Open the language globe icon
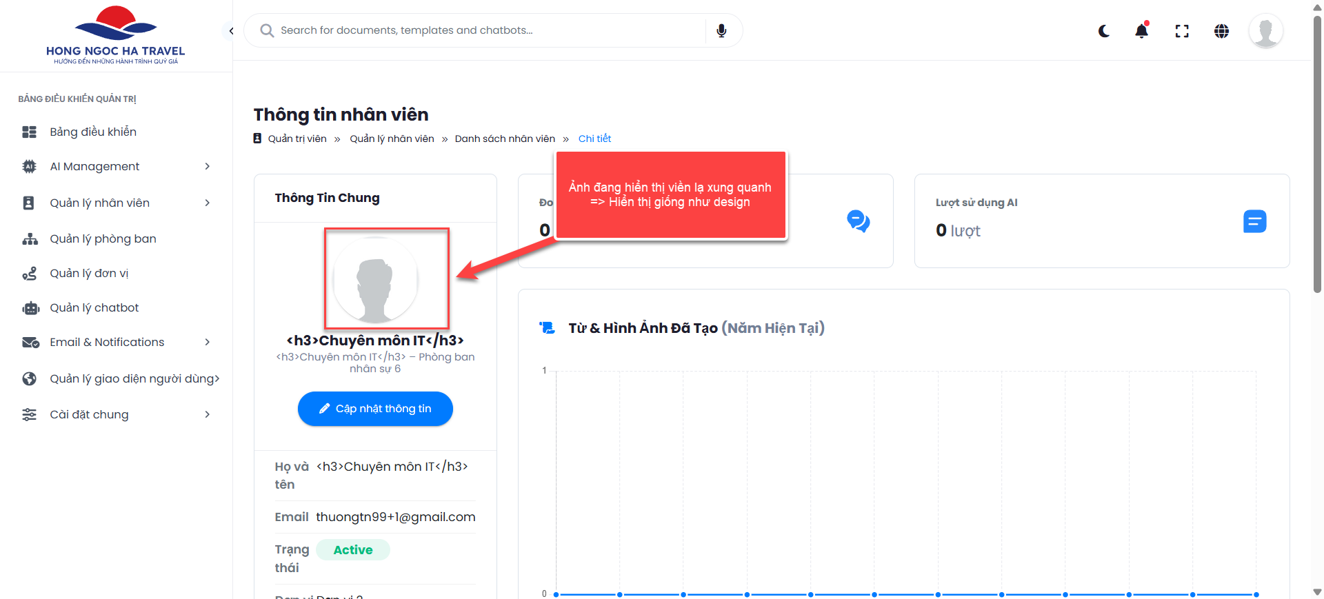Viewport: 1324px width, 599px height. click(x=1221, y=31)
